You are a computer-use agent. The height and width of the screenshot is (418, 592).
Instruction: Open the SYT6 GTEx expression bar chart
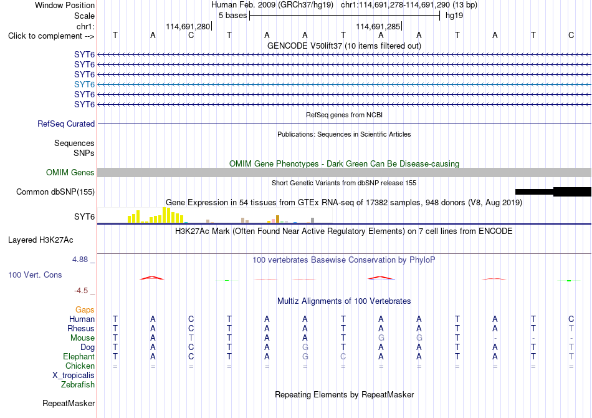pyautogui.click(x=215, y=215)
